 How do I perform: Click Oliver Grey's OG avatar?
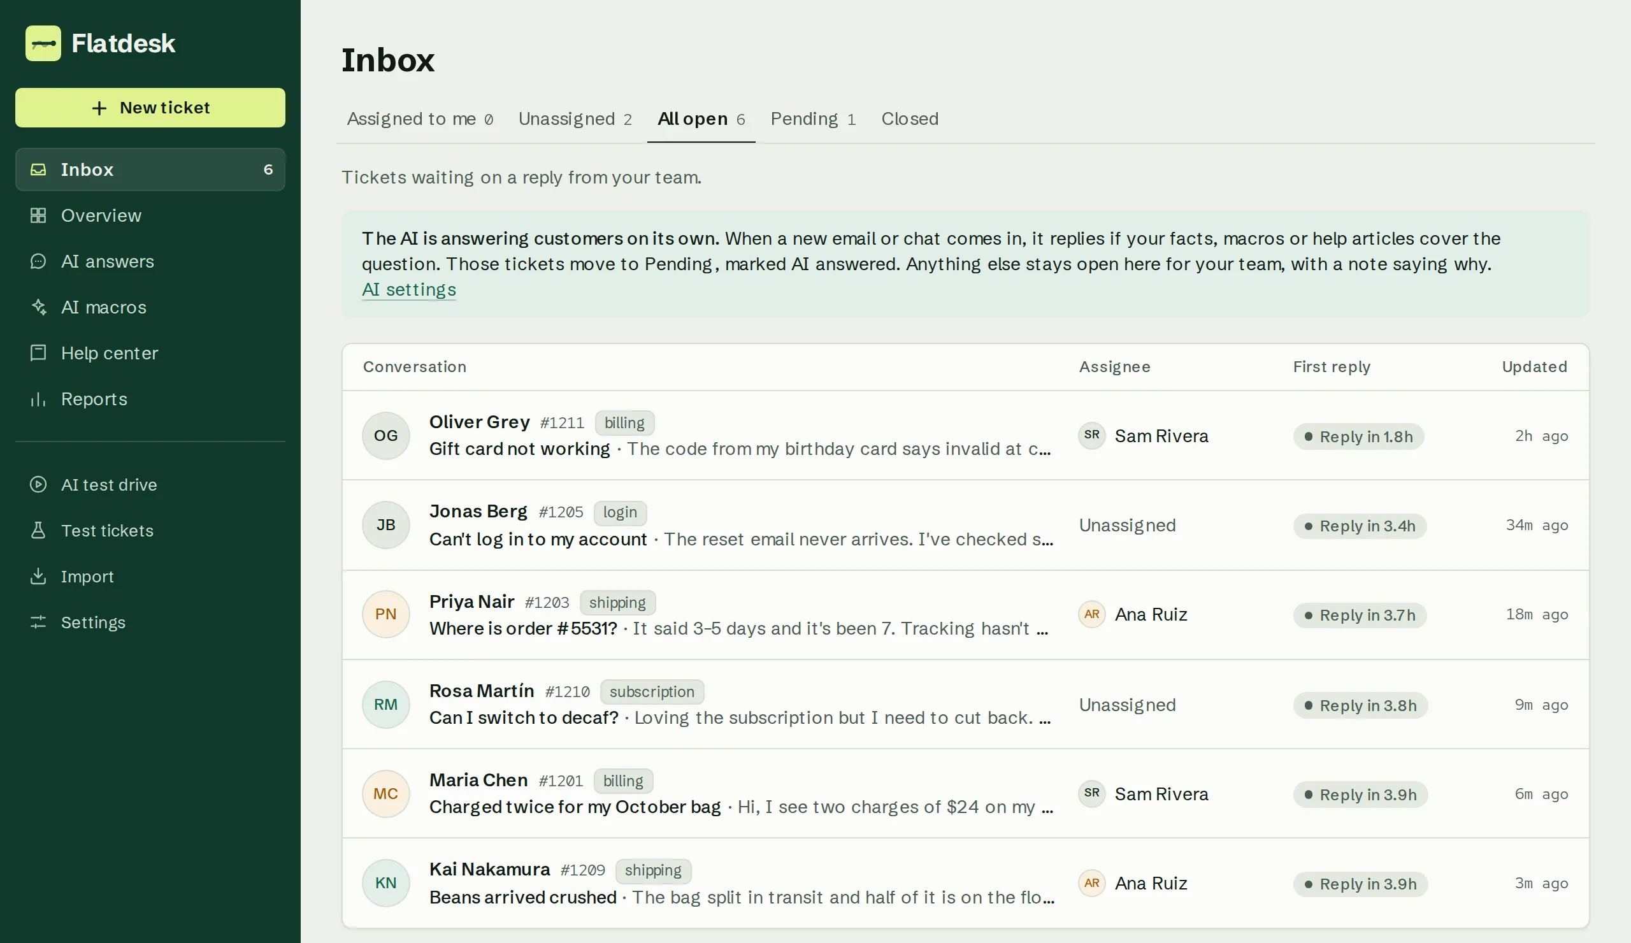(385, 436)
